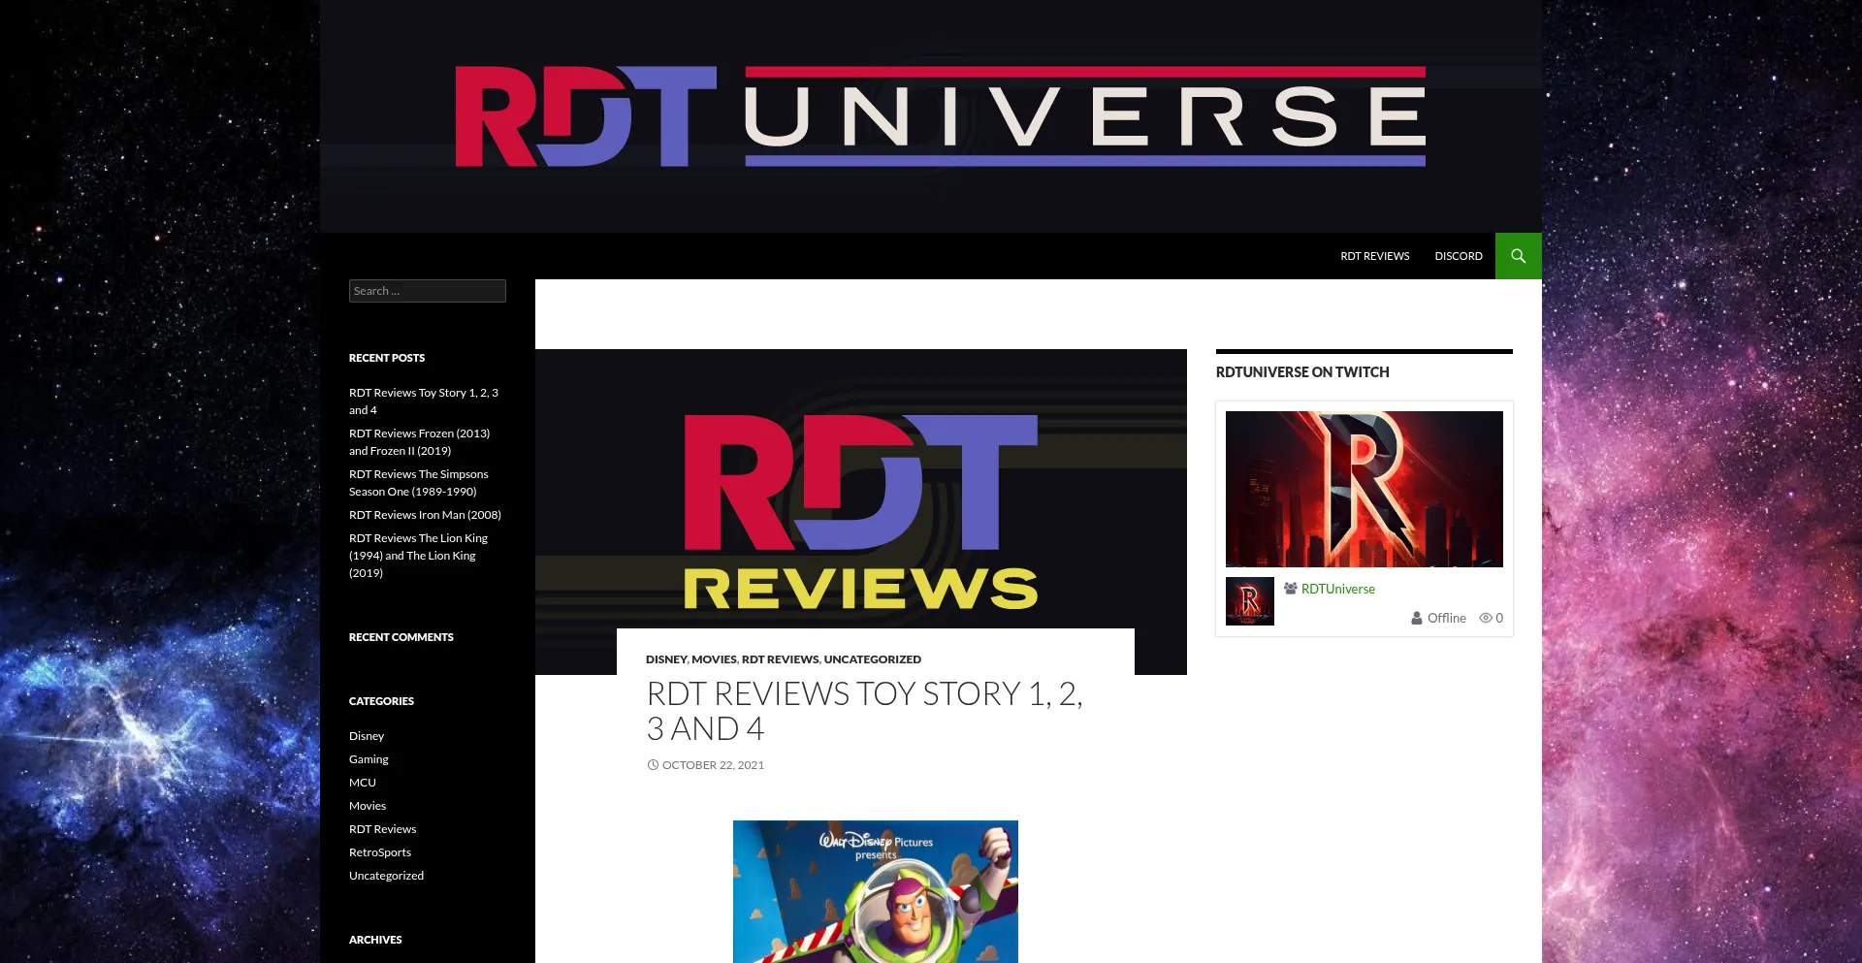Click the Archives heading
This screenshot has height=963, width=1862.
point(375,940)
